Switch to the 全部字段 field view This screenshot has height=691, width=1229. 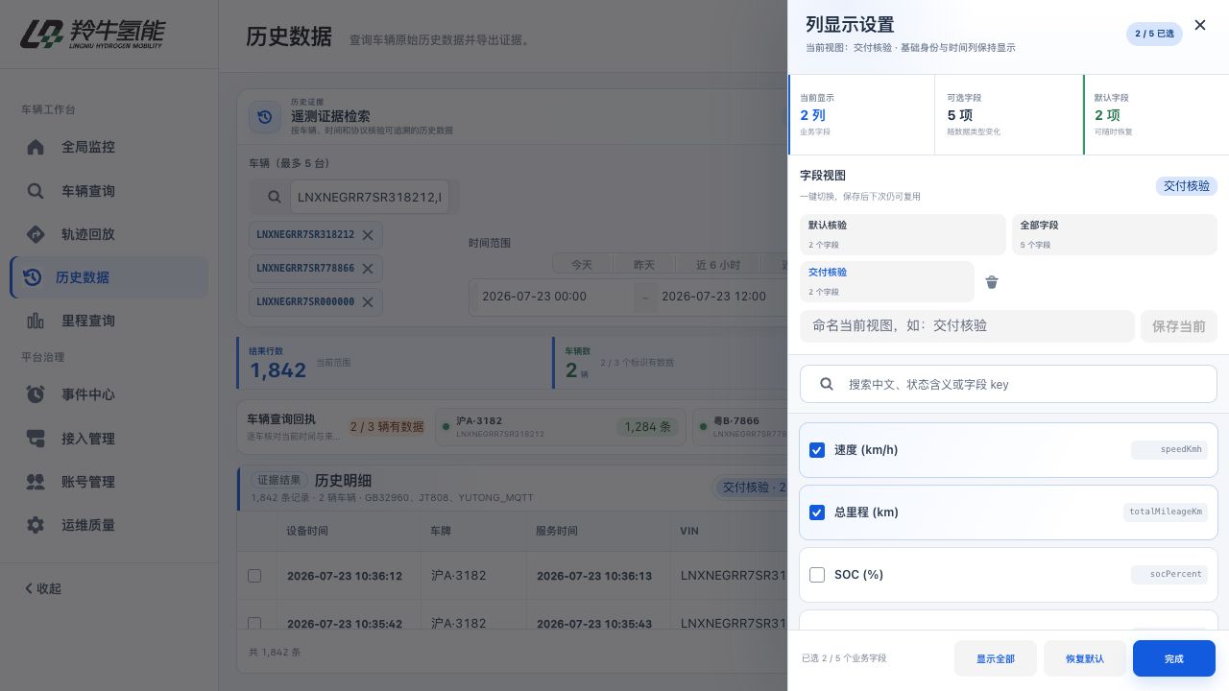tap(1114, 234)
